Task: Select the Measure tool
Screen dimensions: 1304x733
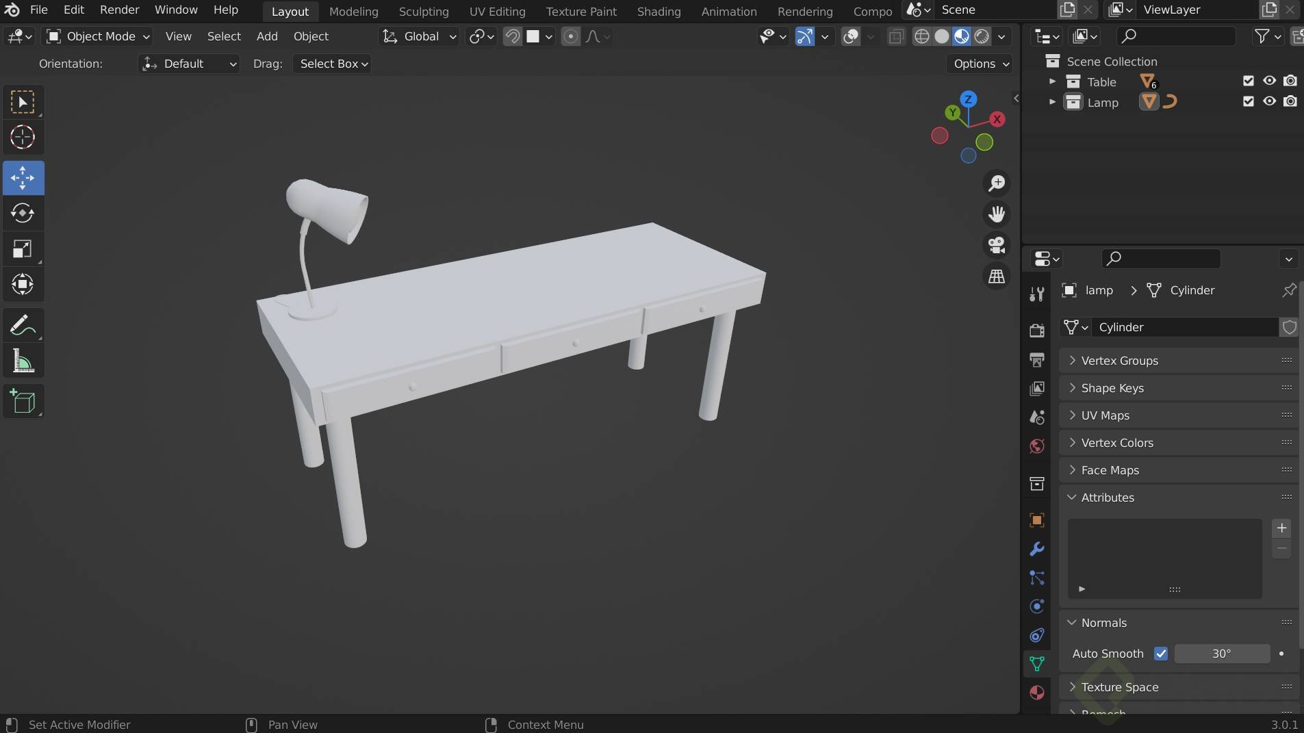Action: pos(23,361)
